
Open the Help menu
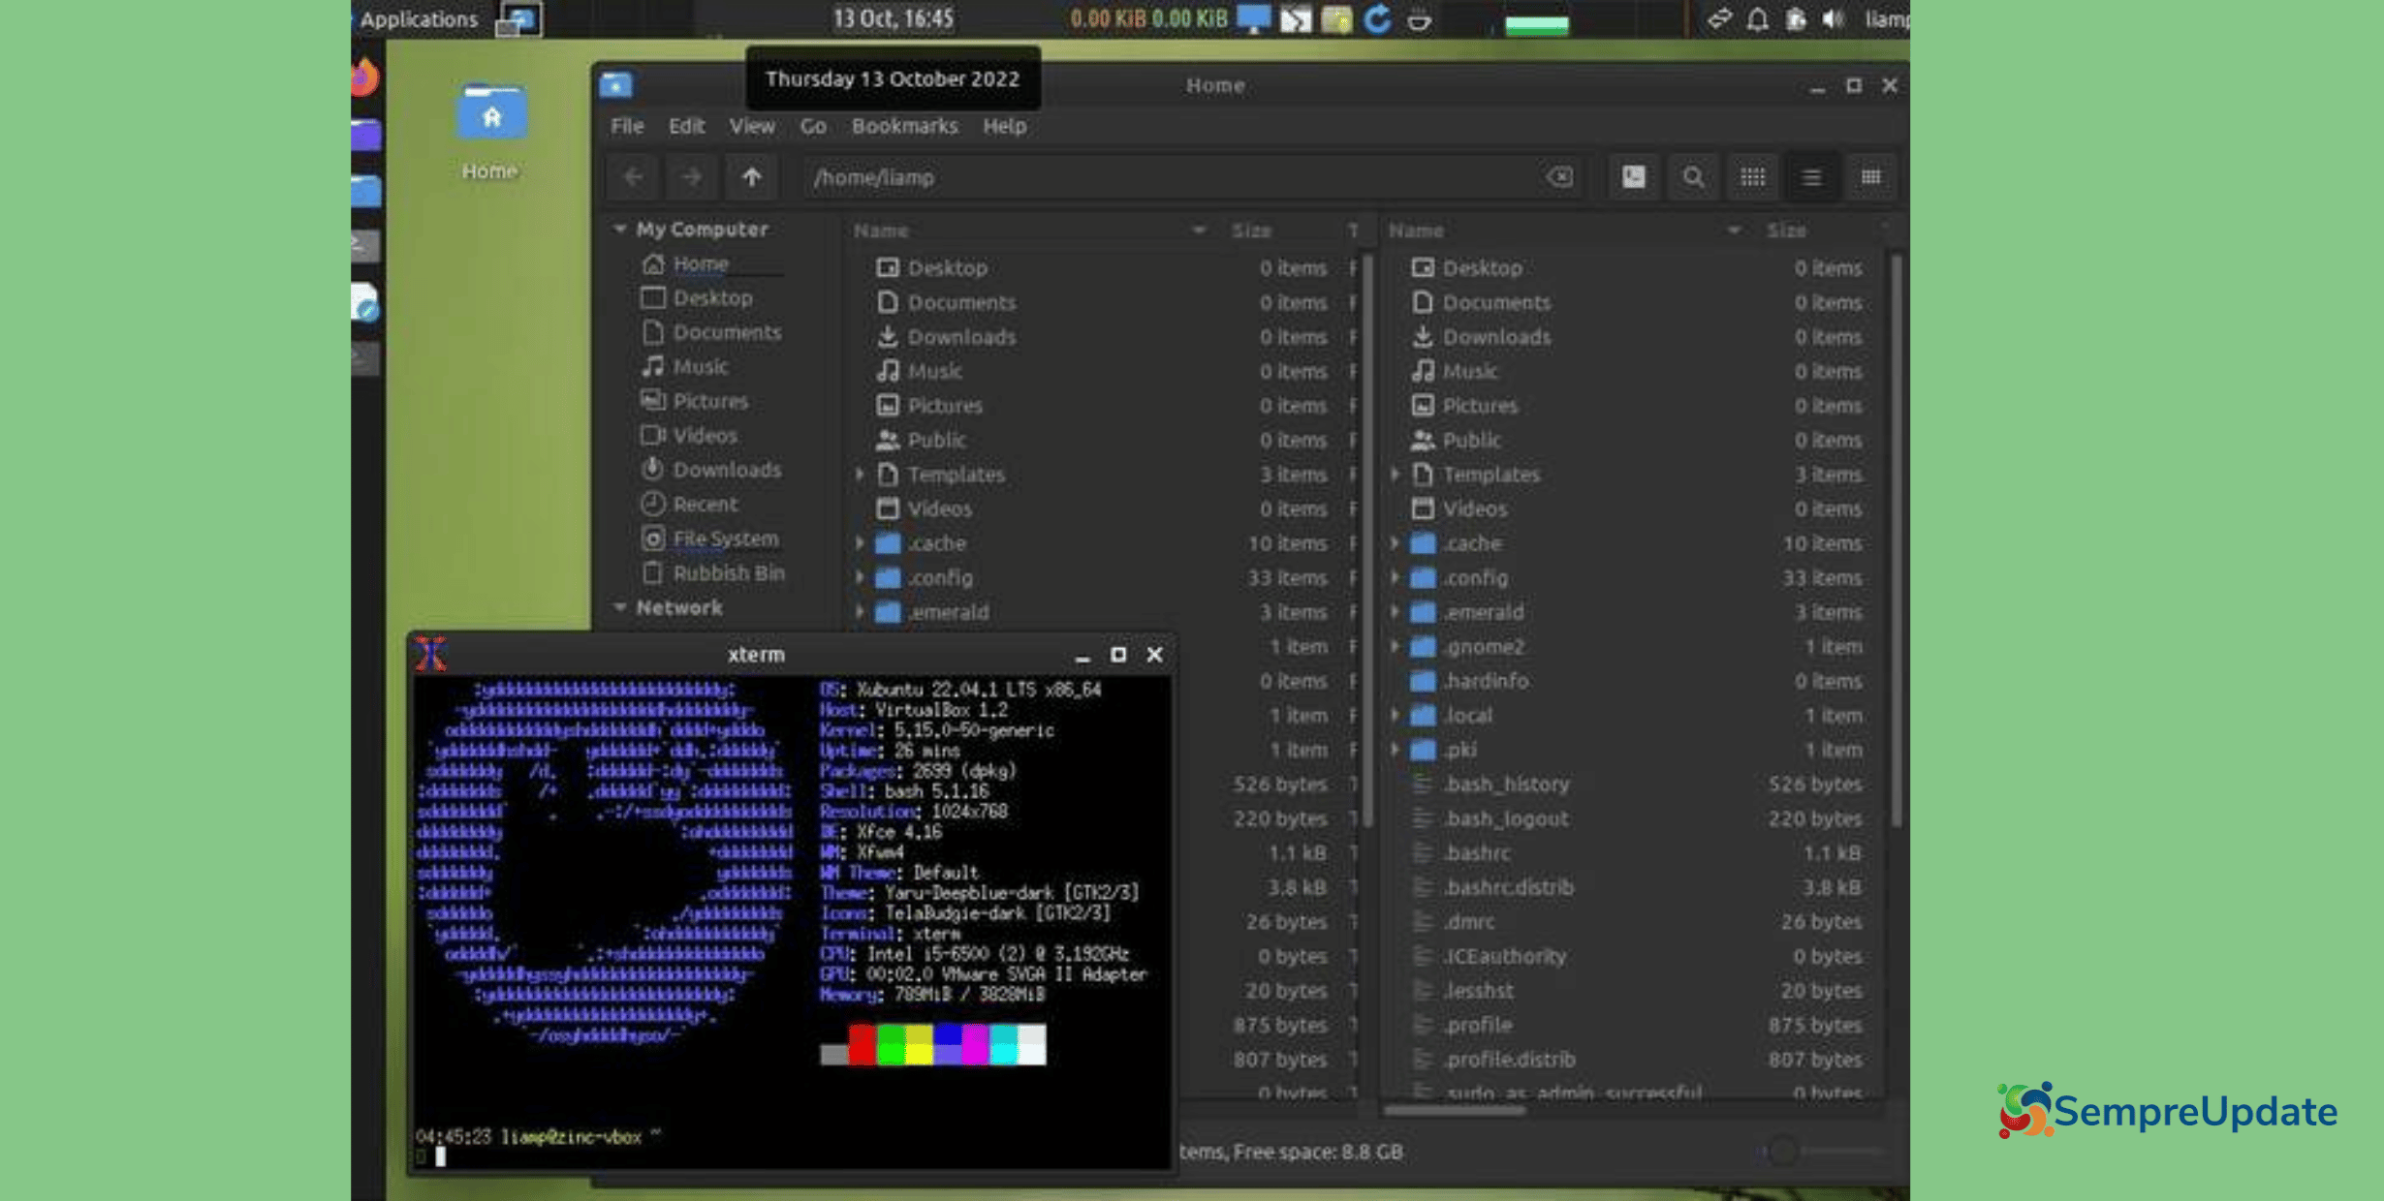point(1004,126)
